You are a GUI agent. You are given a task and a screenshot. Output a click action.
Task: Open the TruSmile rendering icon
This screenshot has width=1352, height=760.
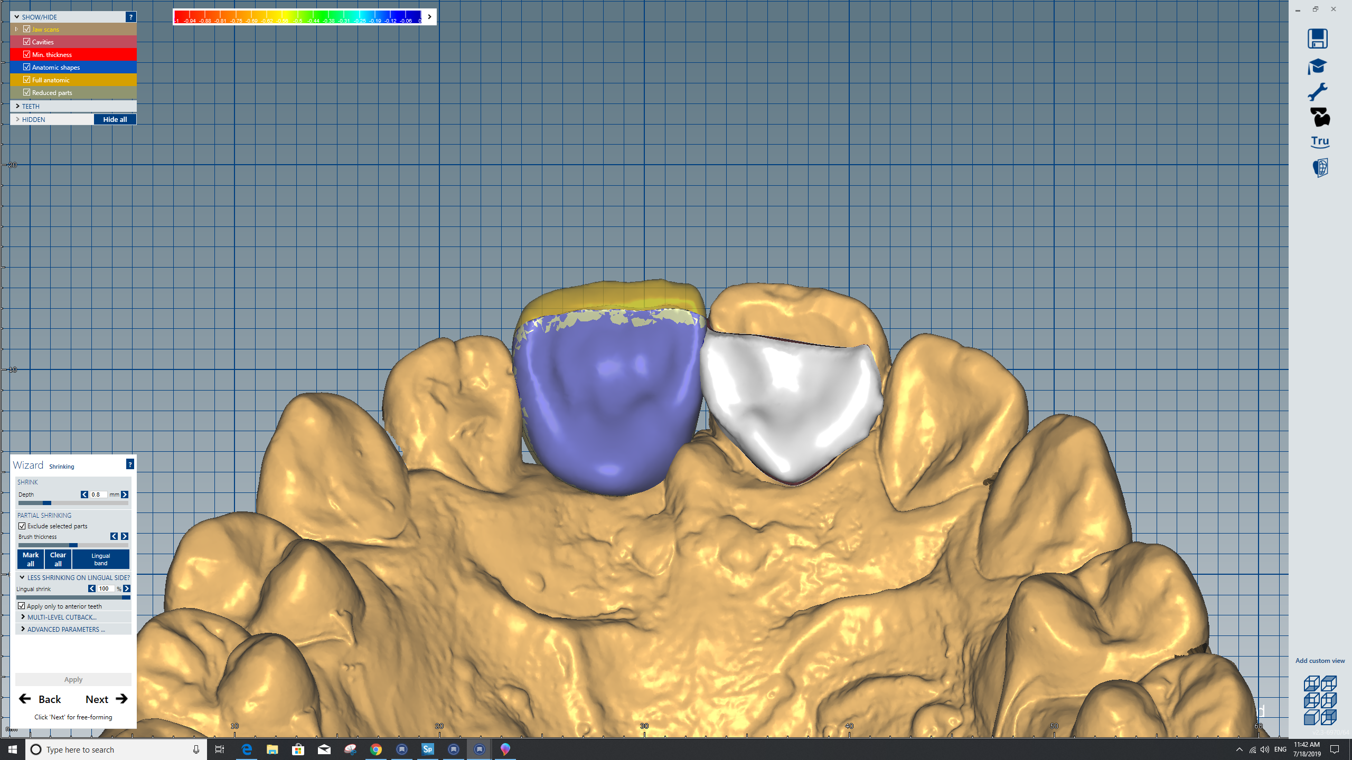tap(1319, 141)
